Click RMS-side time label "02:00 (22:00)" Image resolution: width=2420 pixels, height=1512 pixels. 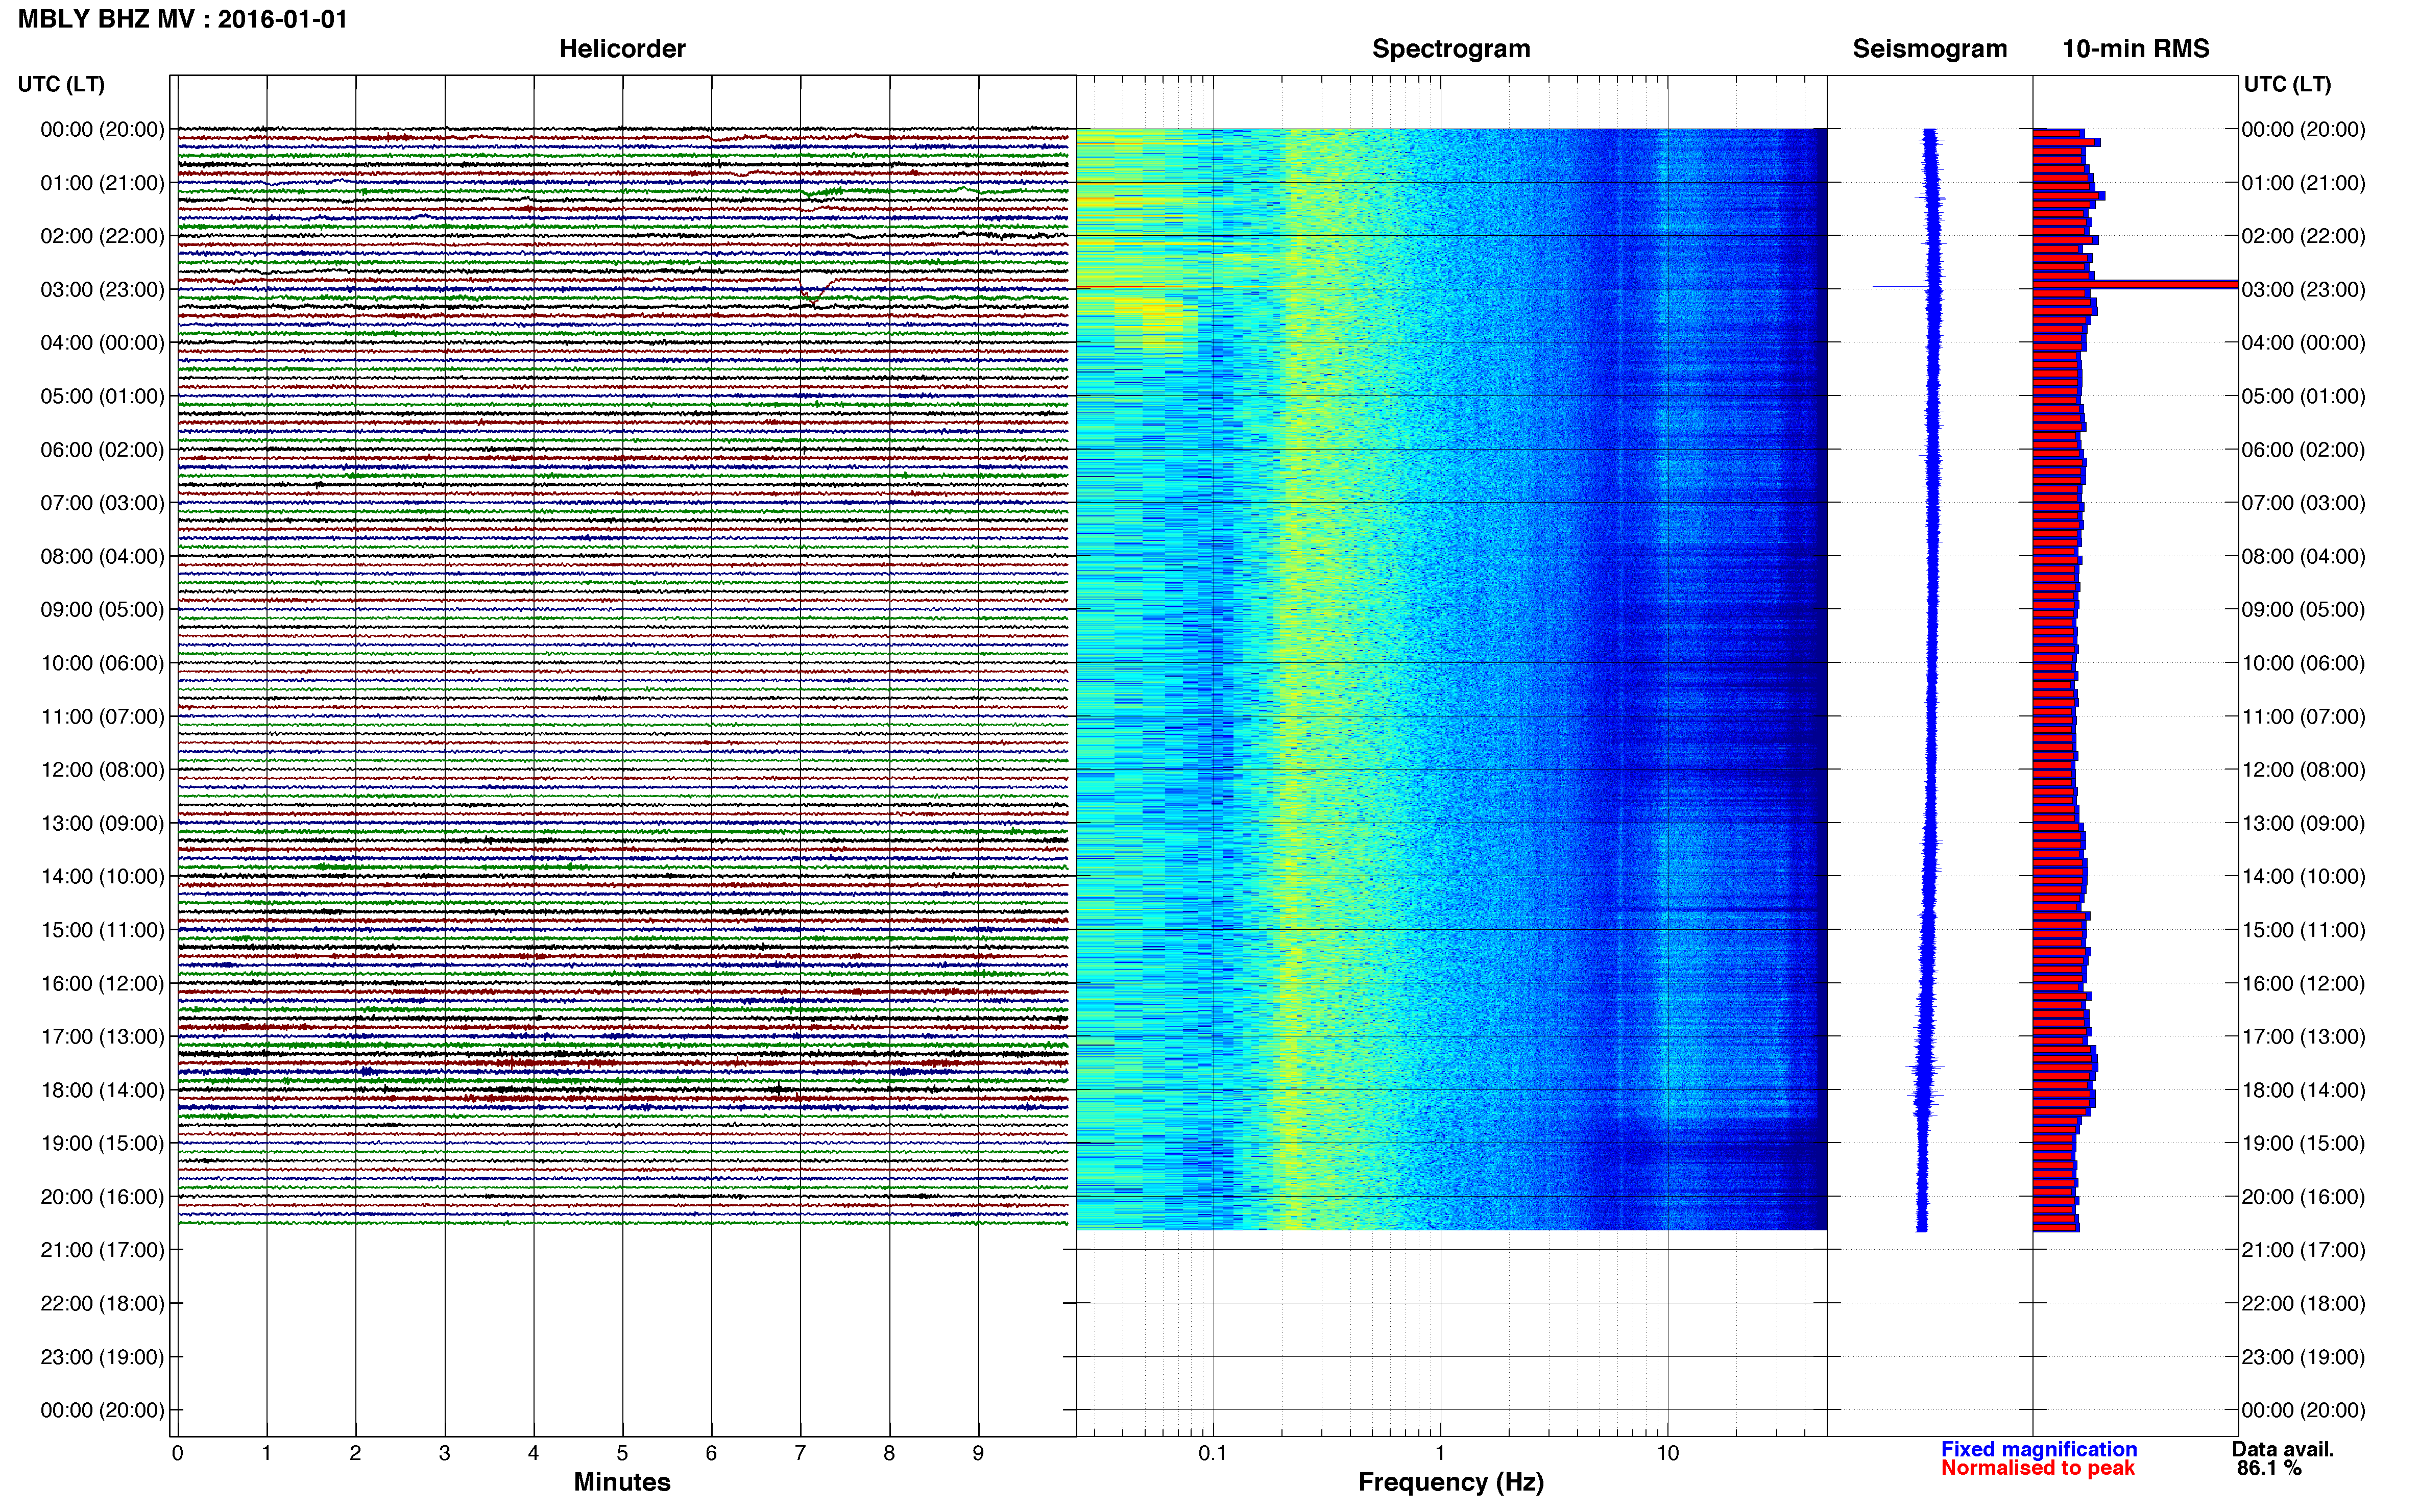pyautogui.click(x=2303, y=236)
